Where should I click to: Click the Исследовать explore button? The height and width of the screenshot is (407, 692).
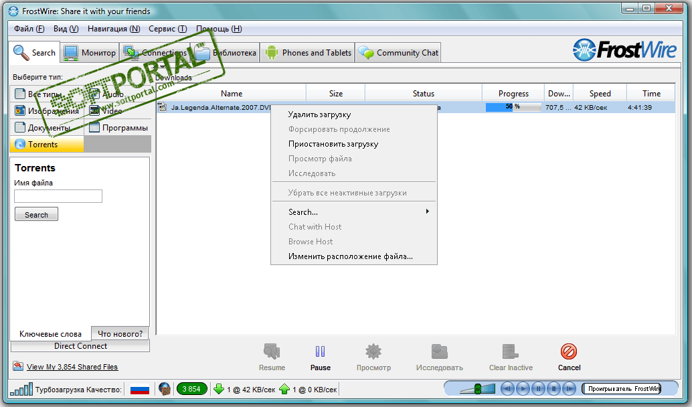[440, 357]
